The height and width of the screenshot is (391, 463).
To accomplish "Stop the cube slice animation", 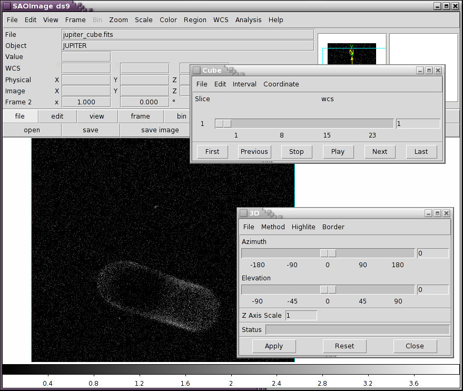I will pos(296,151).
